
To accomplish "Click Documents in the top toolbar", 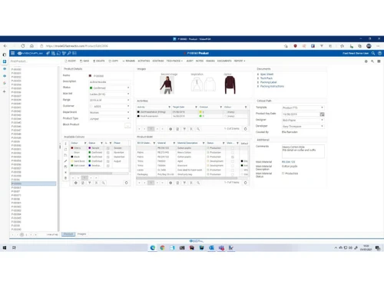I will (x=224, y=61).
